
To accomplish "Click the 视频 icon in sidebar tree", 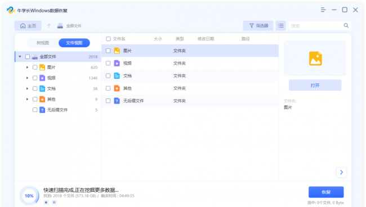I will [42, 78].
